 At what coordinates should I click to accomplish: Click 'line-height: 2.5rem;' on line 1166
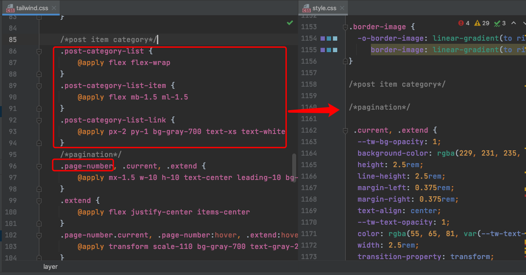coord(401,176)
